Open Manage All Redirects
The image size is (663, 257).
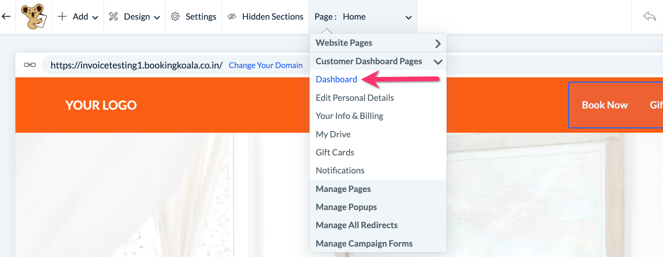click(x=357, y=225)
